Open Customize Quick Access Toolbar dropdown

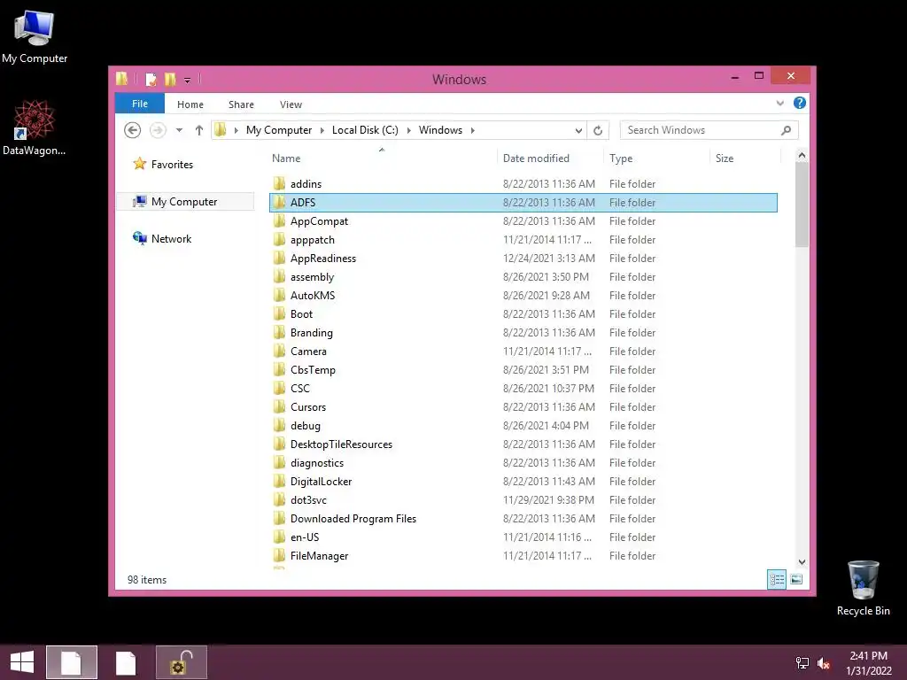188,81
